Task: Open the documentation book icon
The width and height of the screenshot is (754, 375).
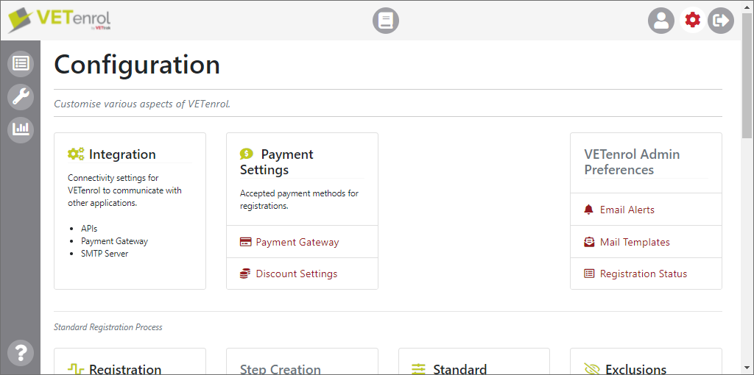Action: click(x=386, y=21)
